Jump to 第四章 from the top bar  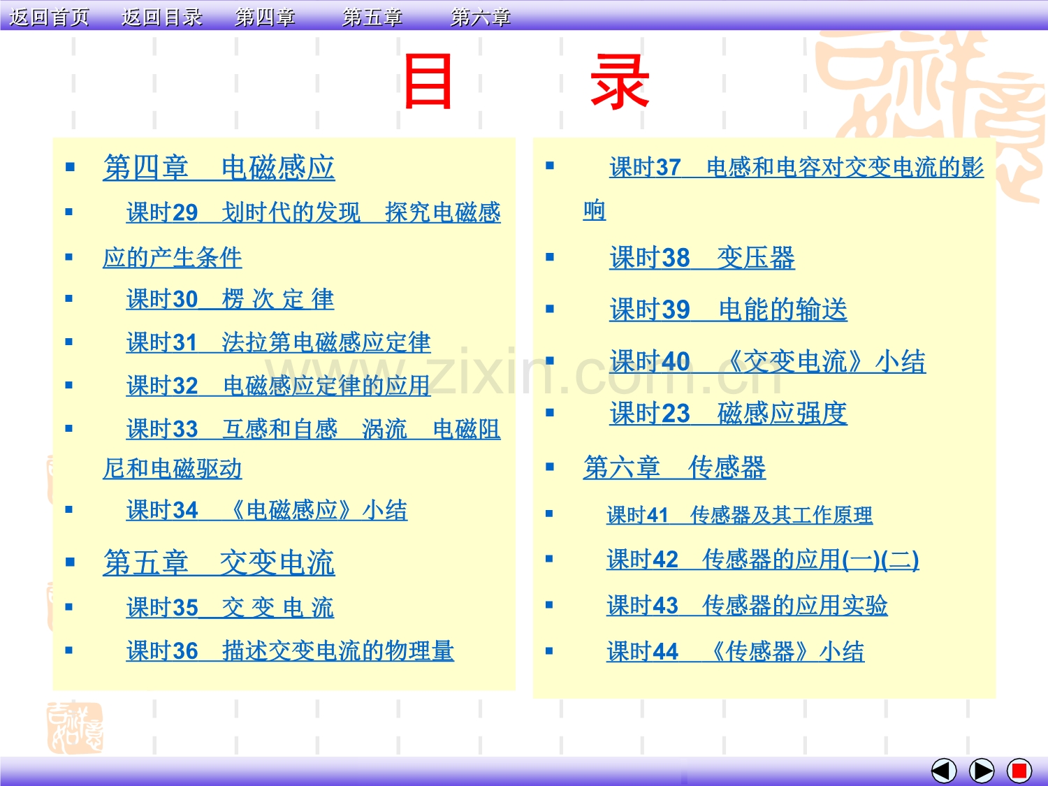265,17
